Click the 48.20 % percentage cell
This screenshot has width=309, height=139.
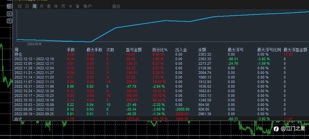pos(159,100)
